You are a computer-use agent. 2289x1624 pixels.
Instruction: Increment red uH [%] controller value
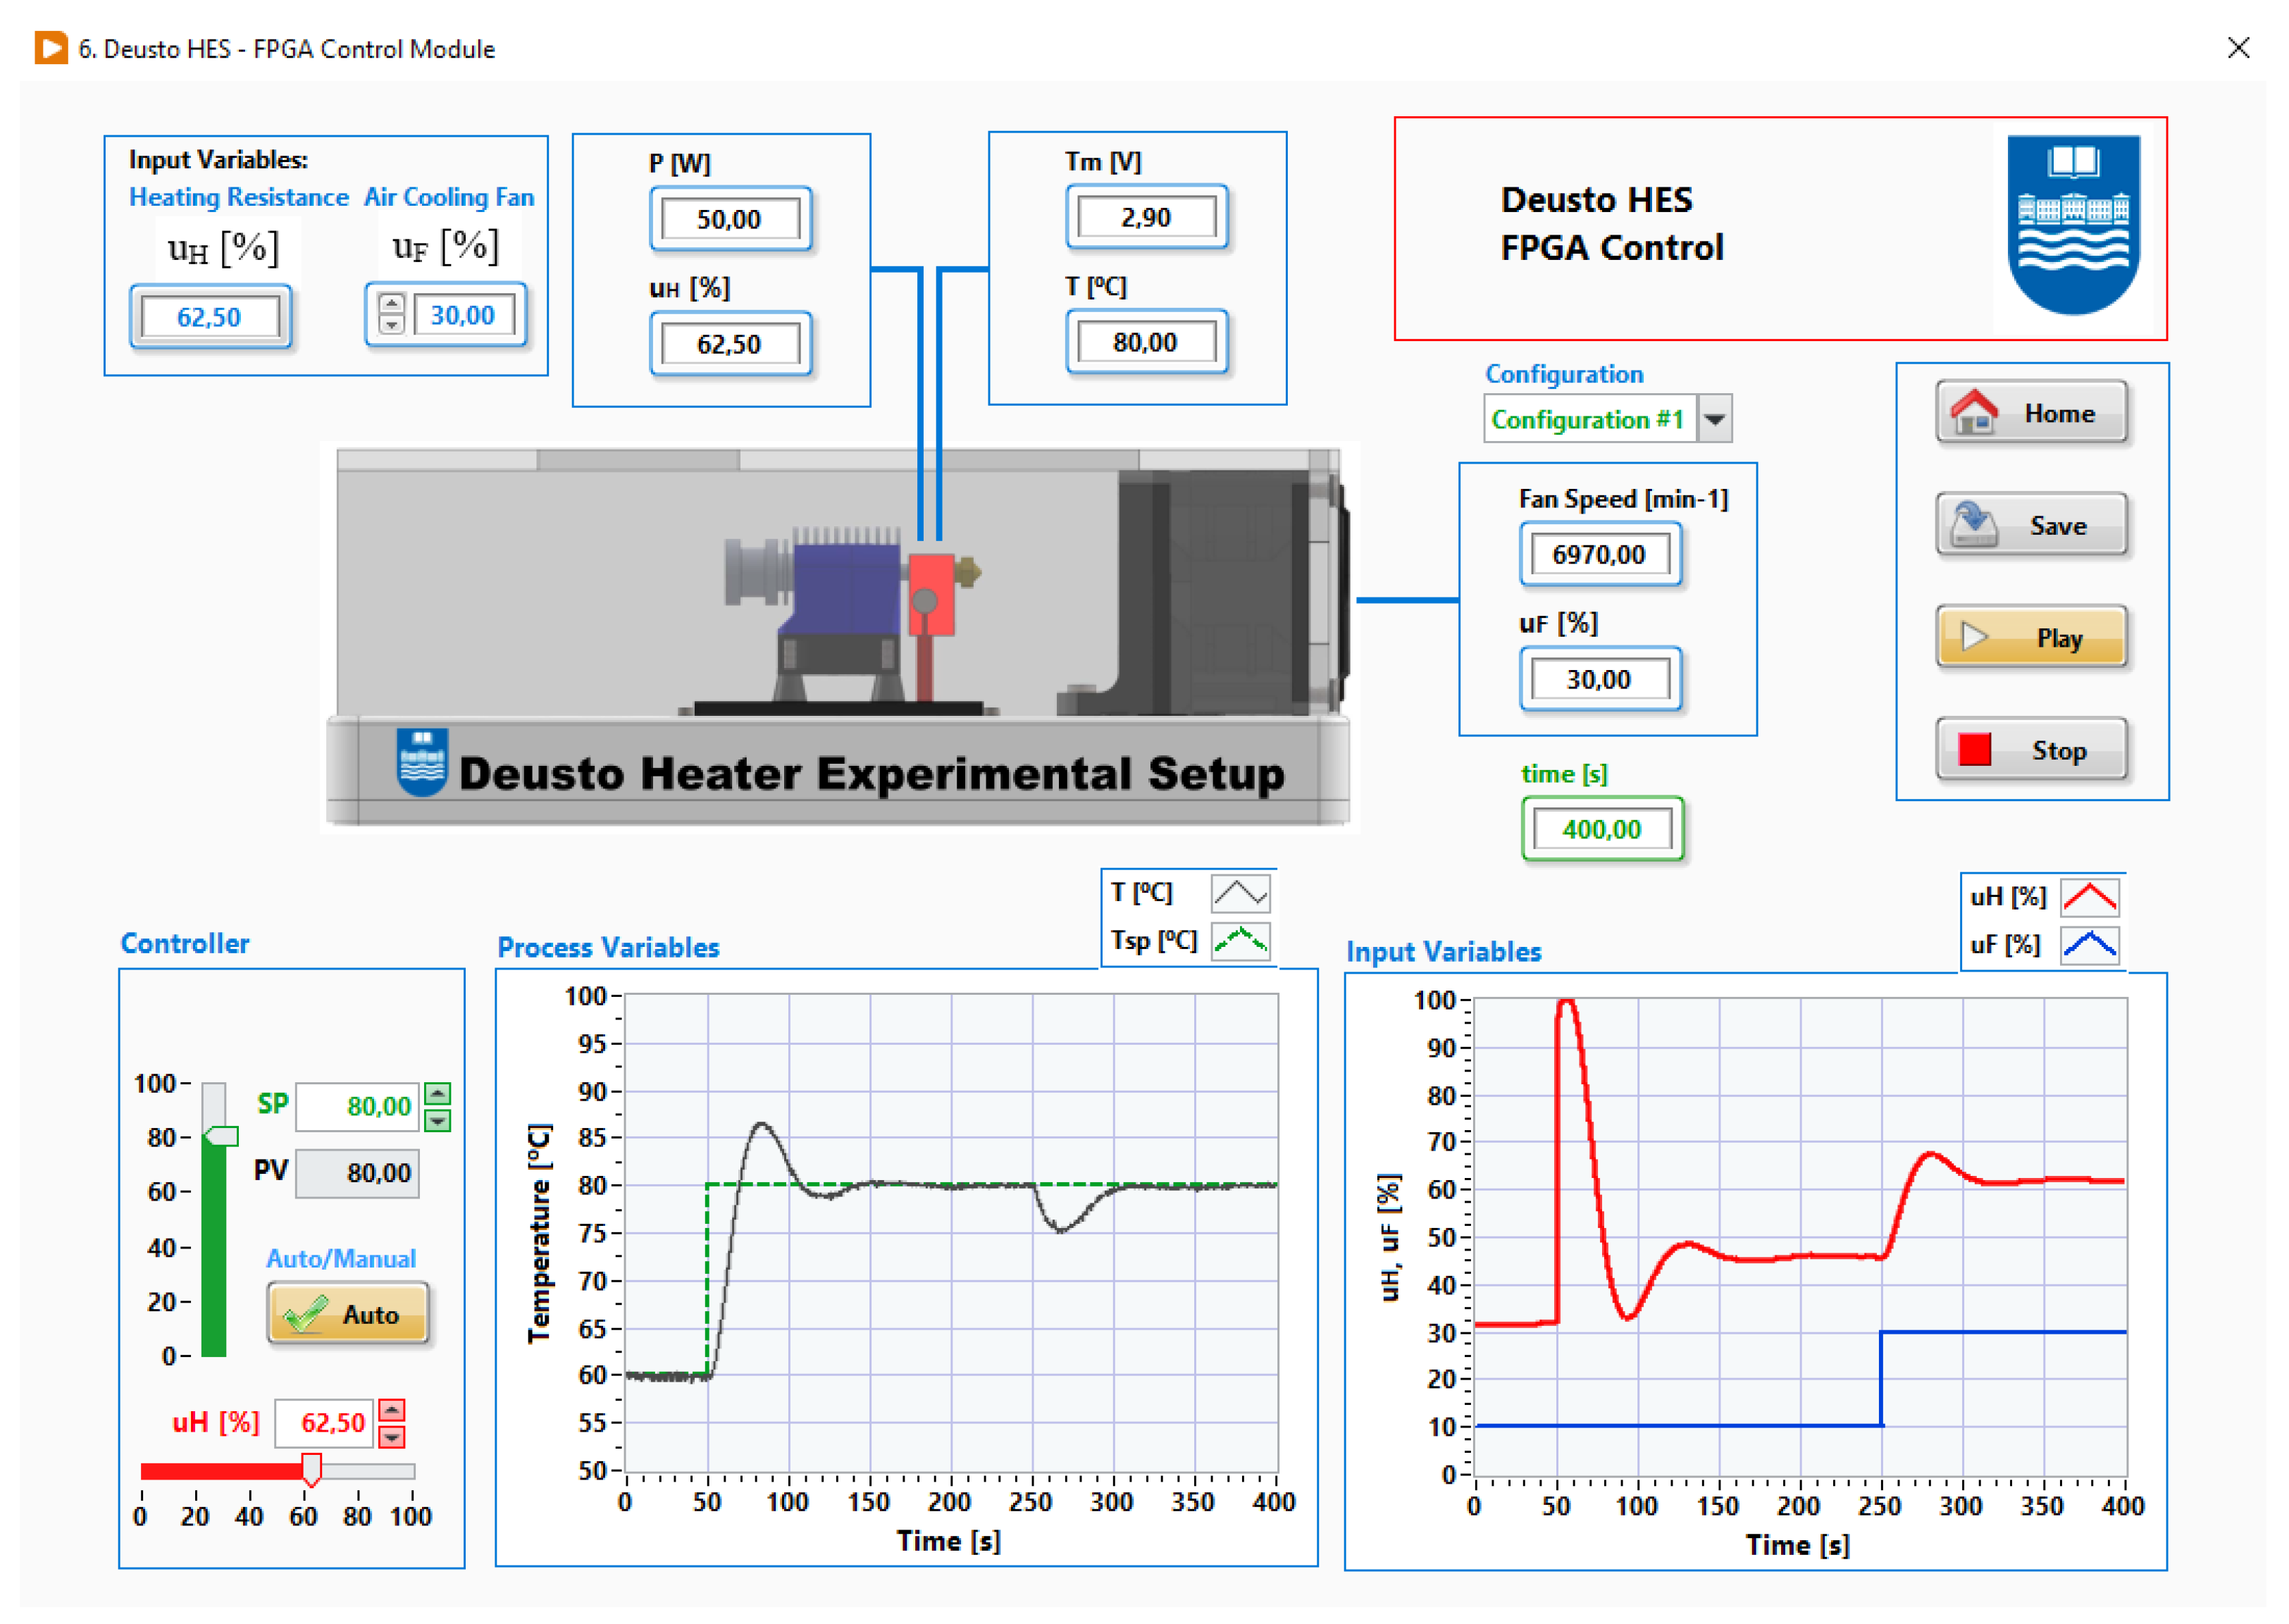coord(392,1410)
